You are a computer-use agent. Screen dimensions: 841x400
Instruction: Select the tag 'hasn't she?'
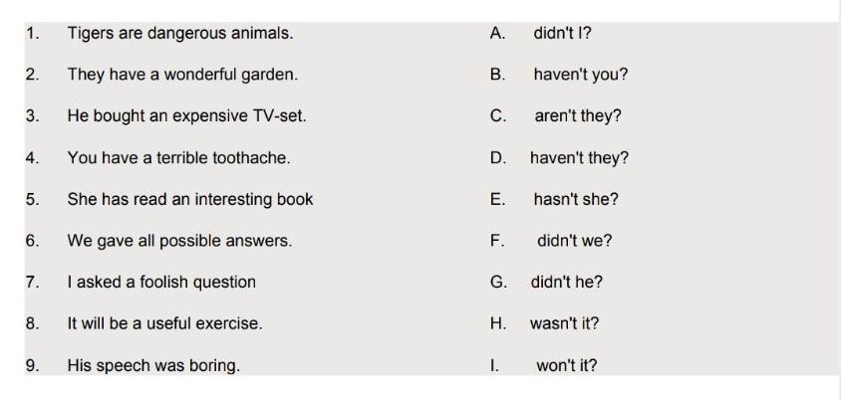point(576,199)
